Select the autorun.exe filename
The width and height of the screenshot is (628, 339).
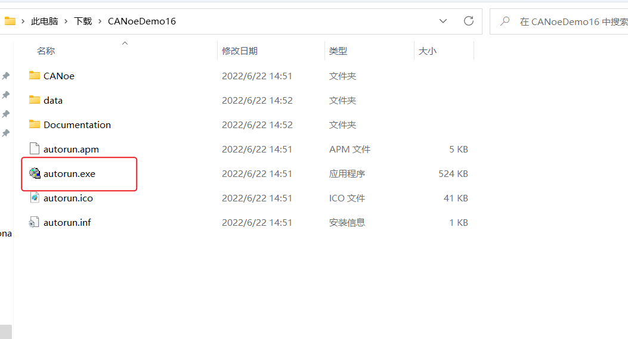coord(69,174)
